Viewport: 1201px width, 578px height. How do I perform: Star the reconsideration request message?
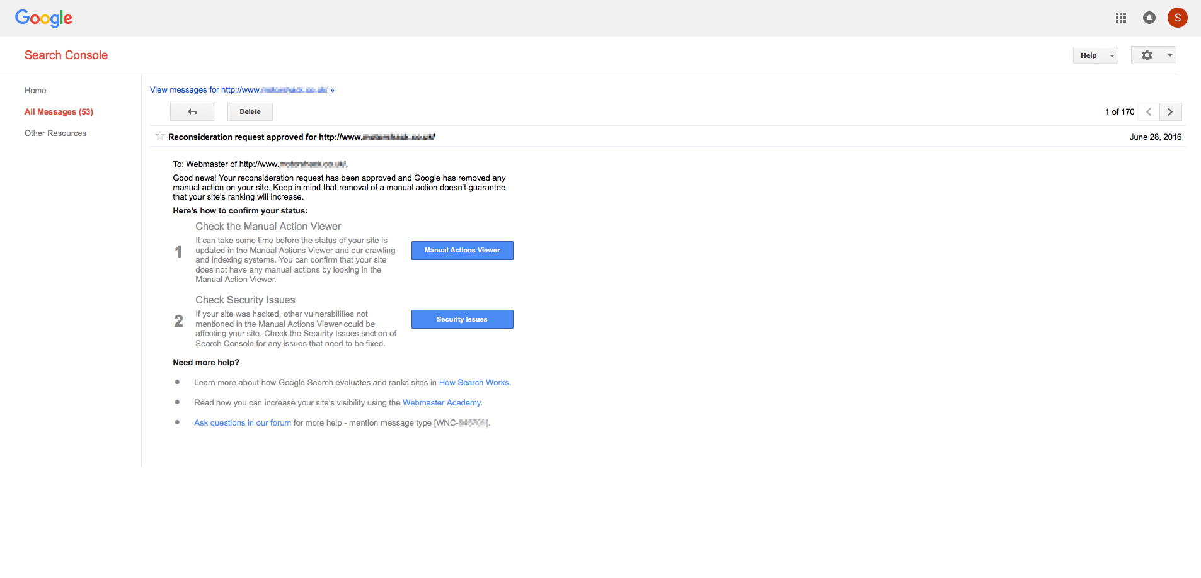160,136
